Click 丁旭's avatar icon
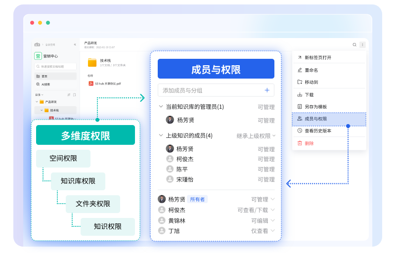 click(162, 231)
